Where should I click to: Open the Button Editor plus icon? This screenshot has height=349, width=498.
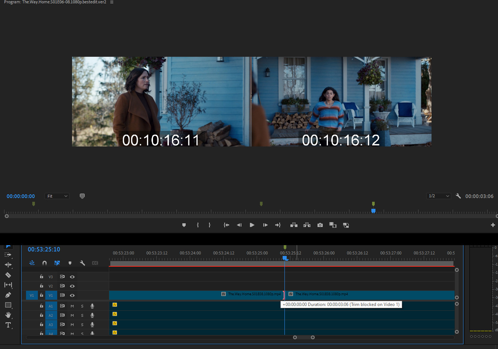click(x=493, y=225)
